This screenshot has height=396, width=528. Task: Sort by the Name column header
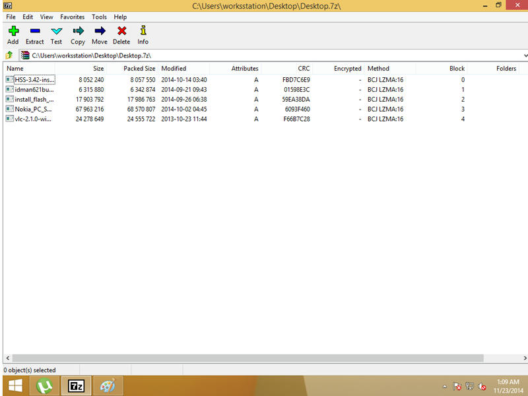click(x=29, y=69)
